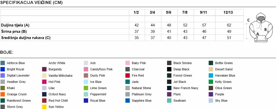Choose the Burgundy color swatch

click(x=44, y=69)
